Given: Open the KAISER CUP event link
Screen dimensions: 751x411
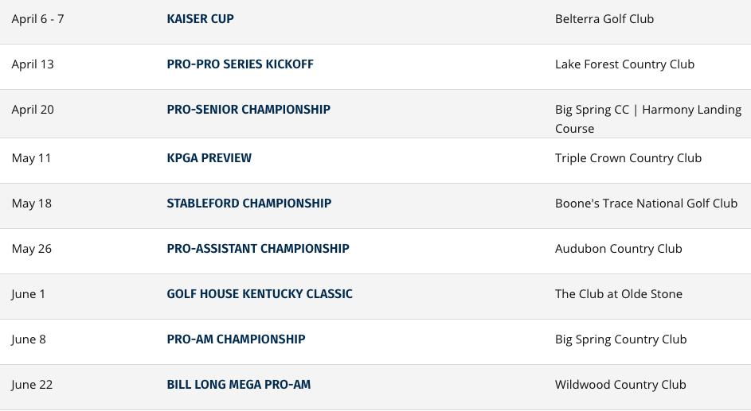Looking at the screenshot, I should pos(200,19).
